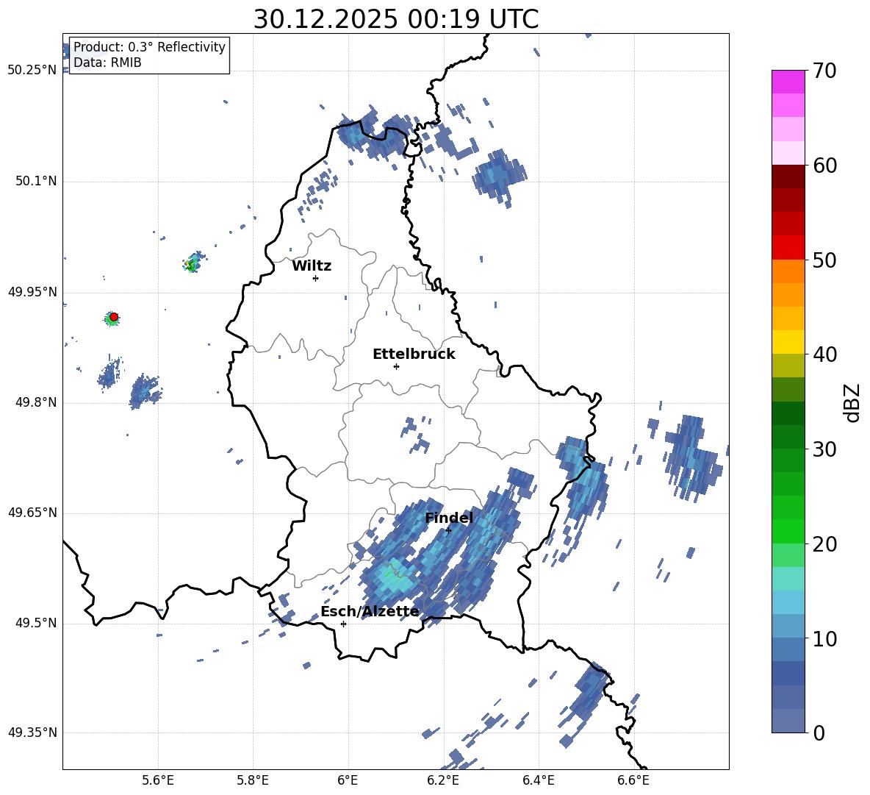This screenshot has height=795, width=870.
Task: Click the Ettelbruck station cross marker
Action: click(396, 366)
